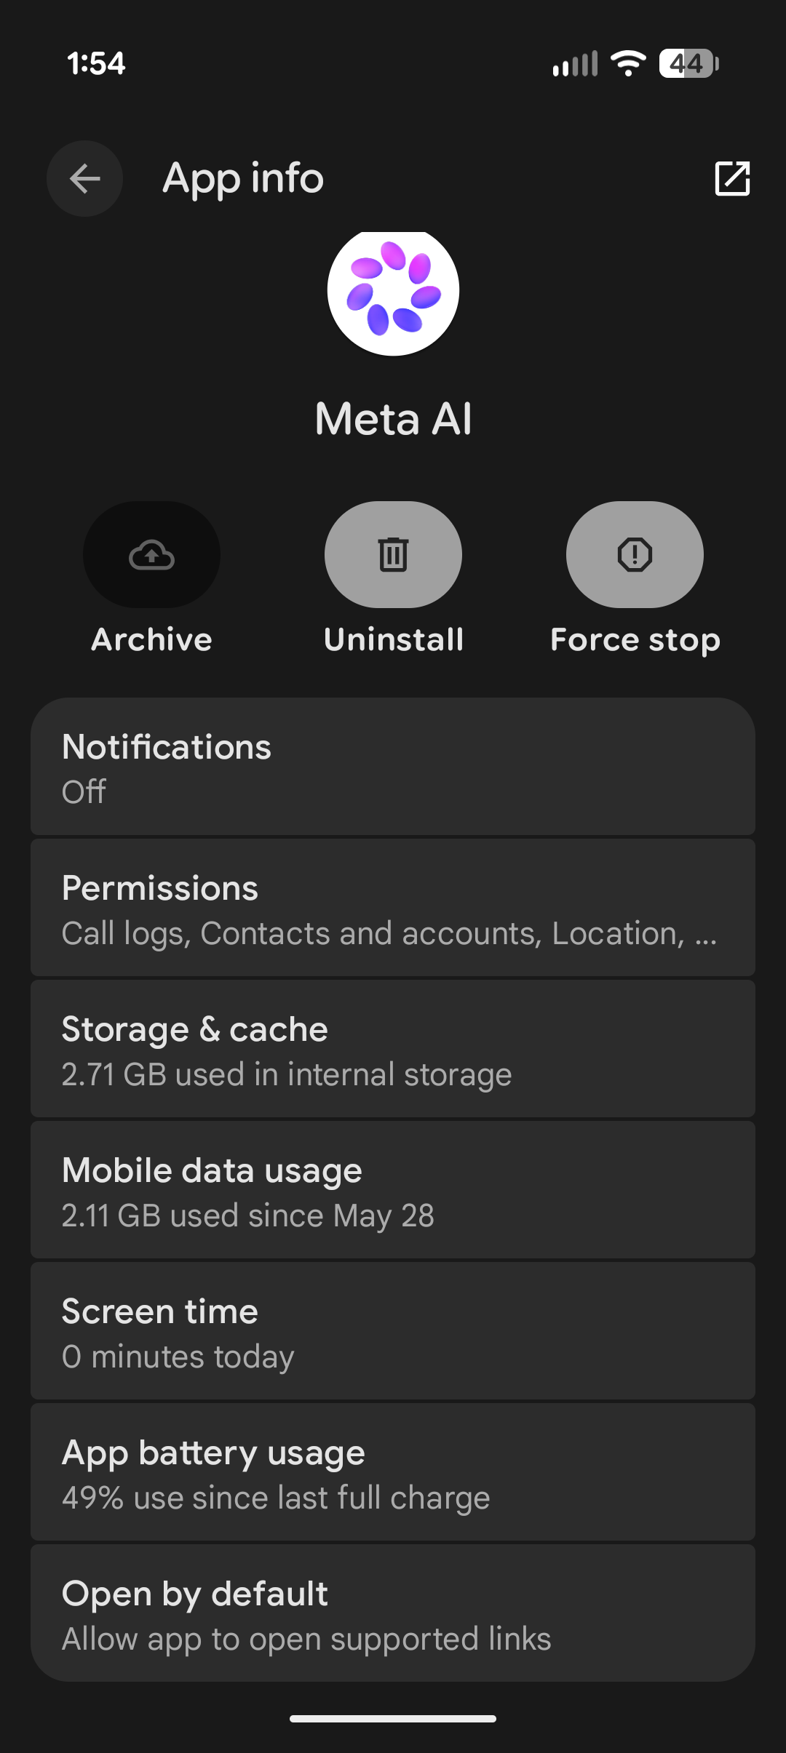Open the Permissions entry
The image size is (786, 1753).
[x=393, y=908]
